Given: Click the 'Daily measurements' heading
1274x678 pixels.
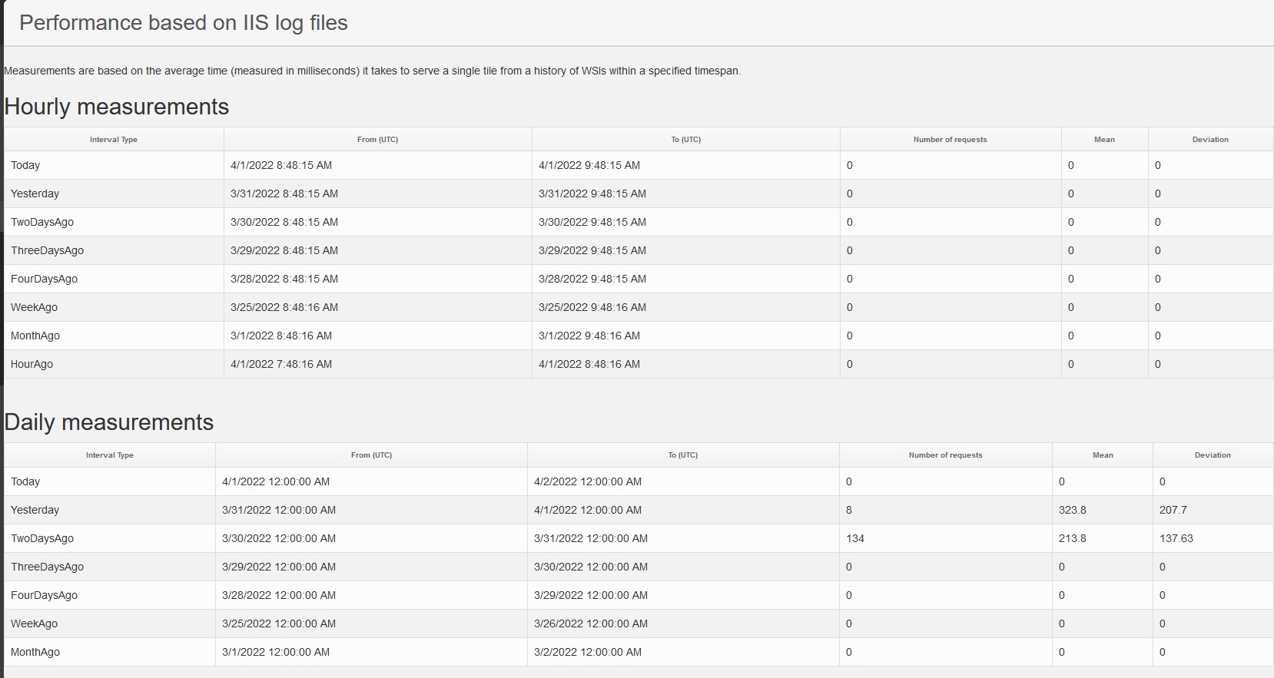Looking at the screenshot, I should click(x=109, y=422).
